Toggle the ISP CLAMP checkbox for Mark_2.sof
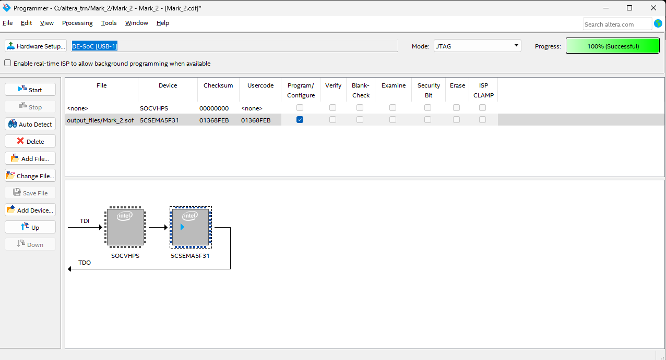This screenshot has width=666, height=360. [482, 119]
